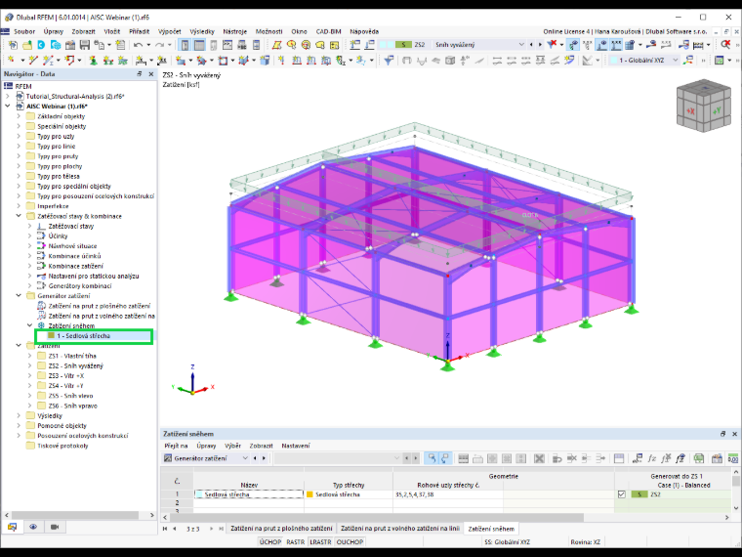Select Tiskové protokoly tree item
742x557 pixels.
click(x=62, y=446)
